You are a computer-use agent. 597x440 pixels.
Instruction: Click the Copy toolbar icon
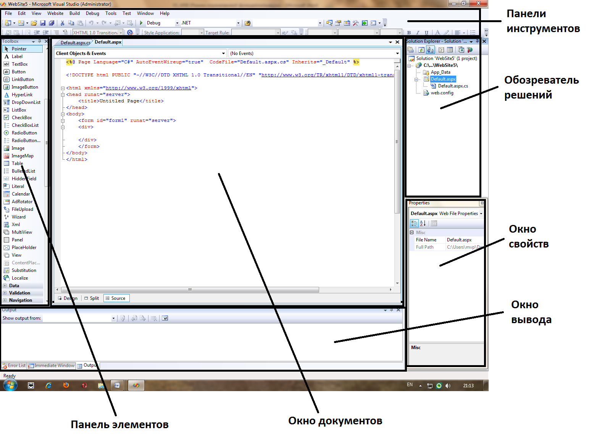coord(71,23)
